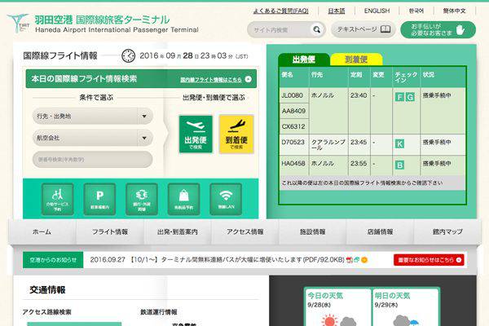Screen dimensions: 489x326
Task: Click codeshare flight CX6312
Action: coord(293,126)
